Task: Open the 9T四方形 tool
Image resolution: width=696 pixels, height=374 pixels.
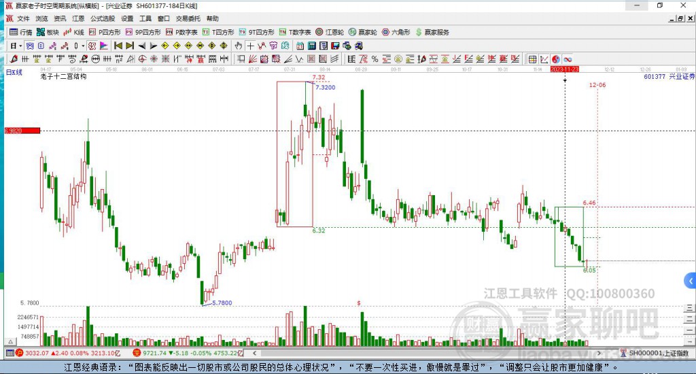Action: 256,32
